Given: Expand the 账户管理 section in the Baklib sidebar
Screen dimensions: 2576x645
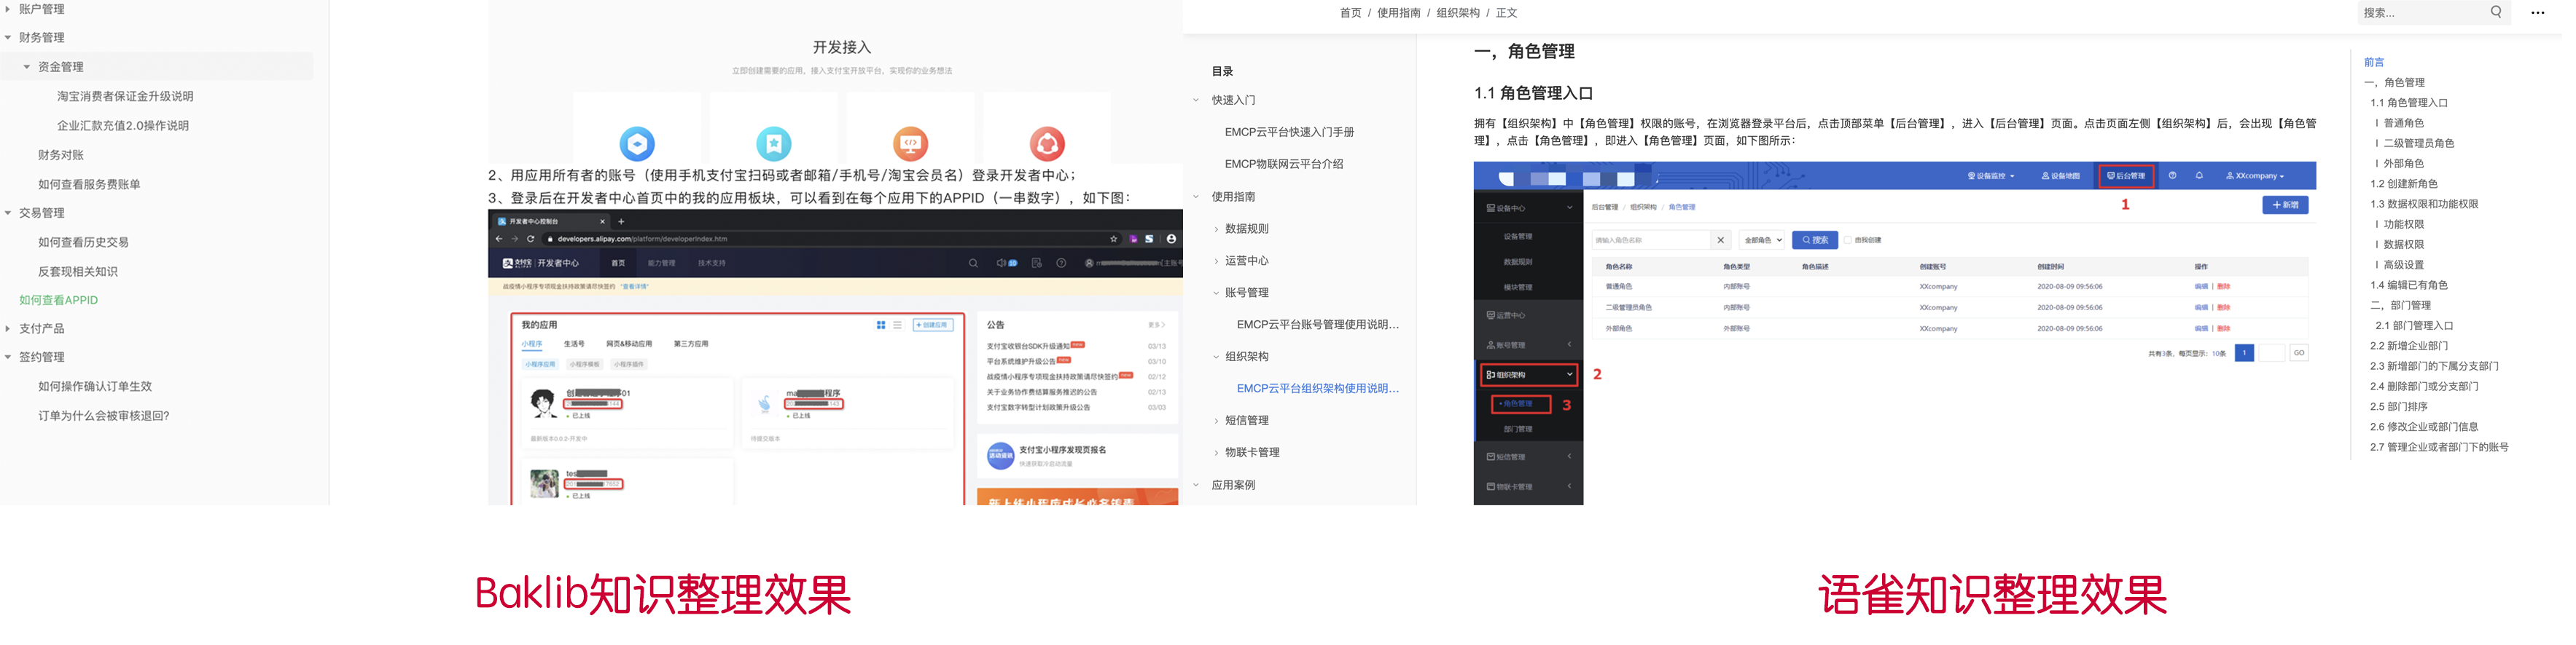Looking at the screenshot, I should coord(8,9).
